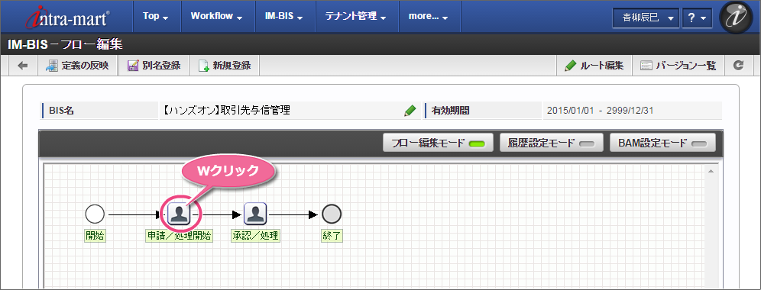Open the round info icon at top right
This screenshot has width=761, height=290.
click(736, 17)
